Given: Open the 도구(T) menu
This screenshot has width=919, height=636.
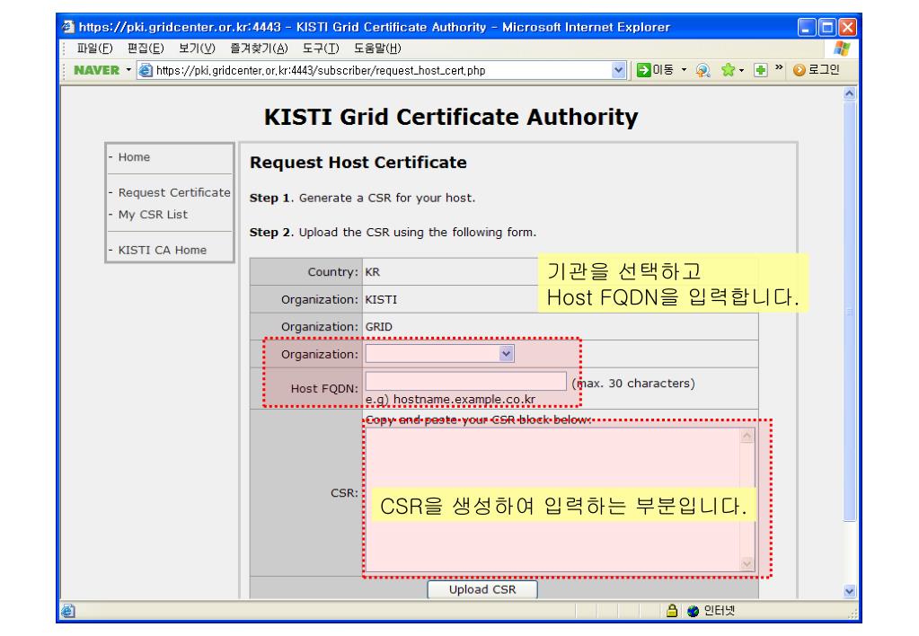Looking at the screenshot, I should pyautogui.click(x=321, y=49).
